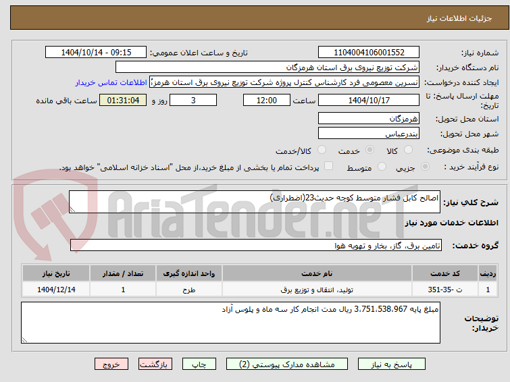Select the جزیی purchase type radio

pyautogui.click(x=425, y=167)
